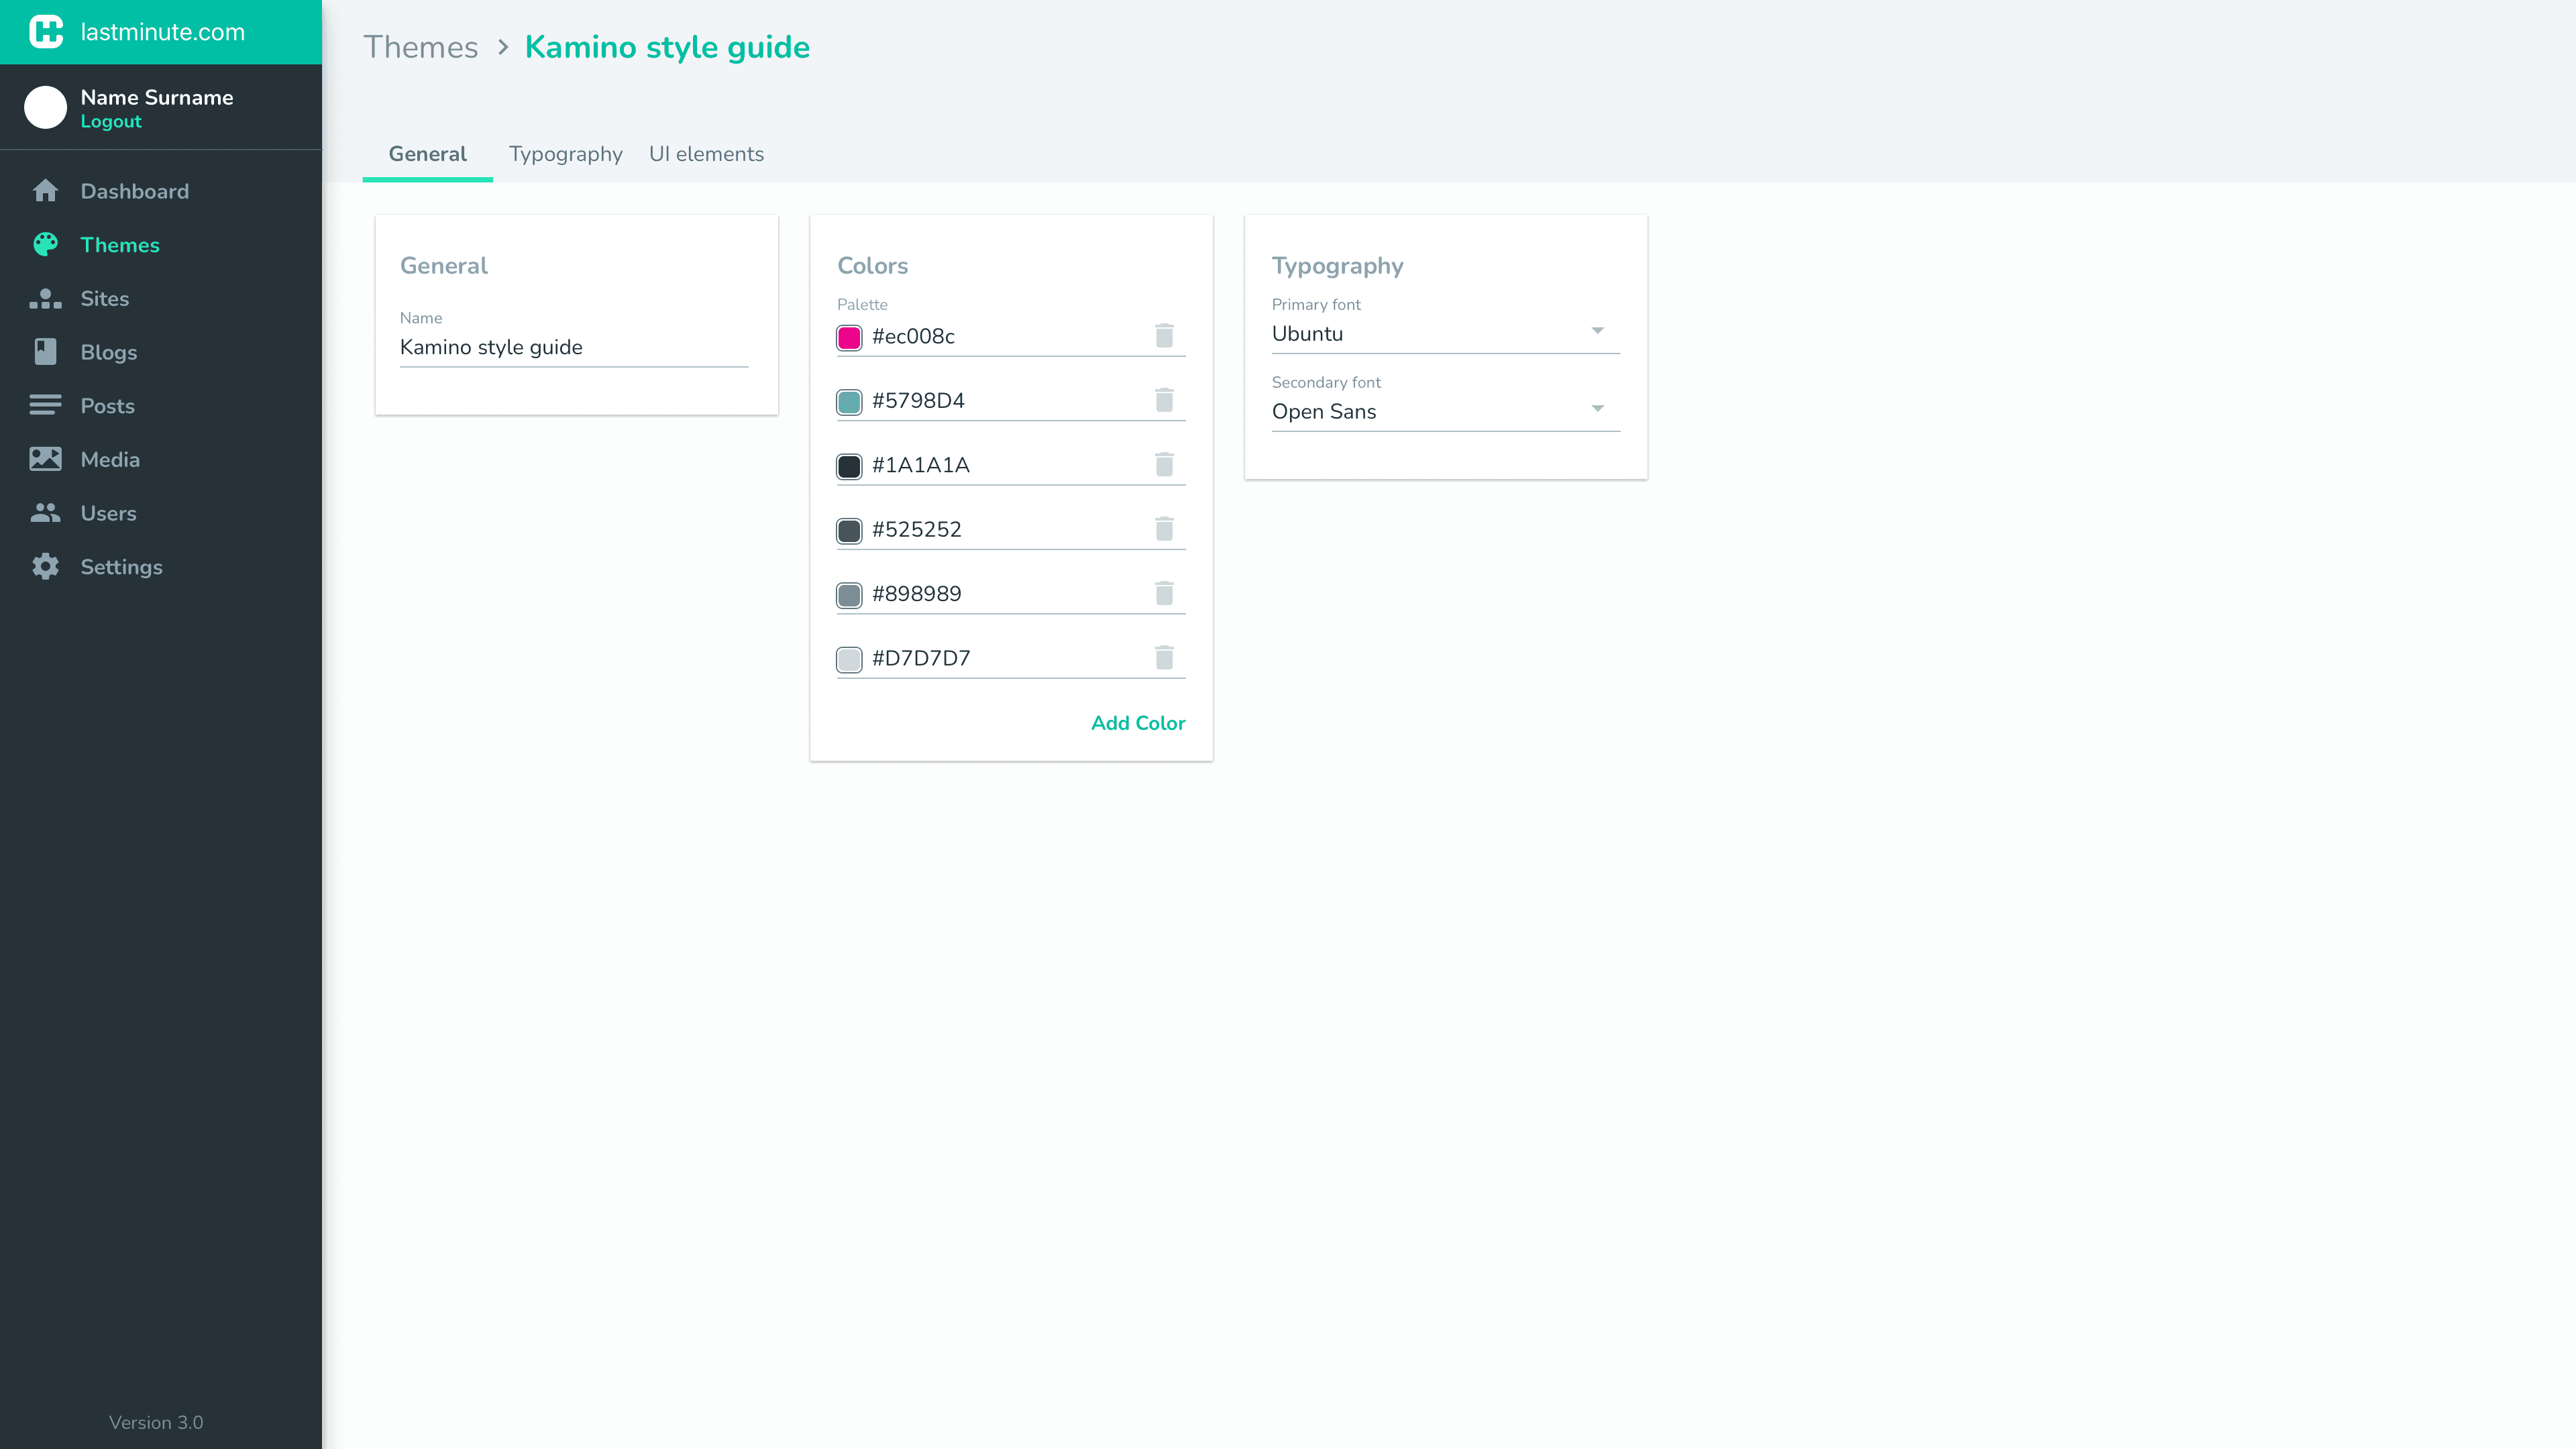Screen dimensions: 2576x1449
Task: Click the theme Name input field
Action: pos(573,348)
